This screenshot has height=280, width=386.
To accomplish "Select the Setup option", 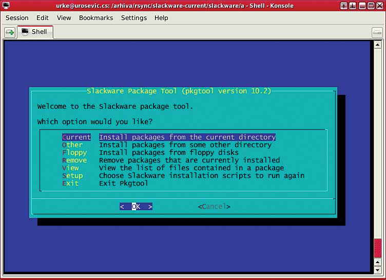I will pyautogui.click(x=72, y=176).
